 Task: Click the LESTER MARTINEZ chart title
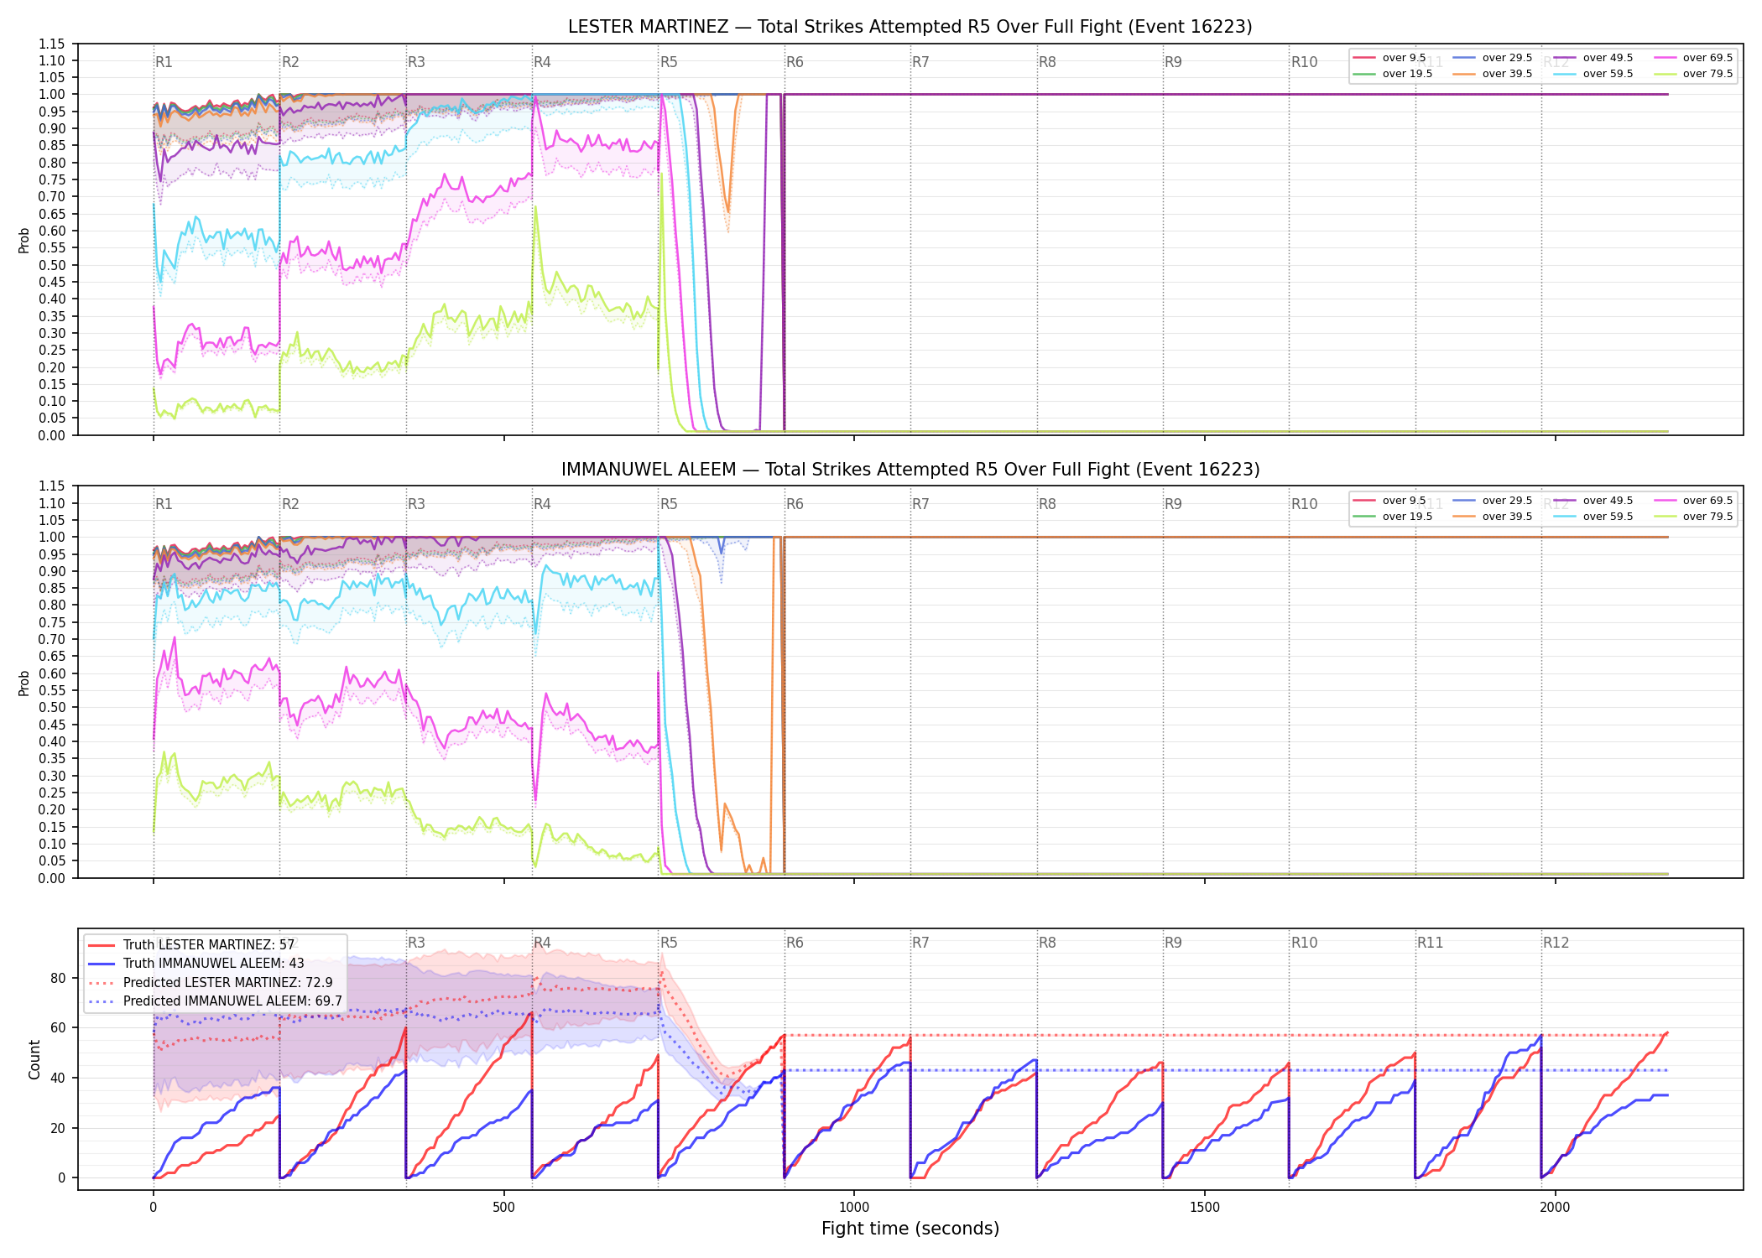(x=910, y=27)
